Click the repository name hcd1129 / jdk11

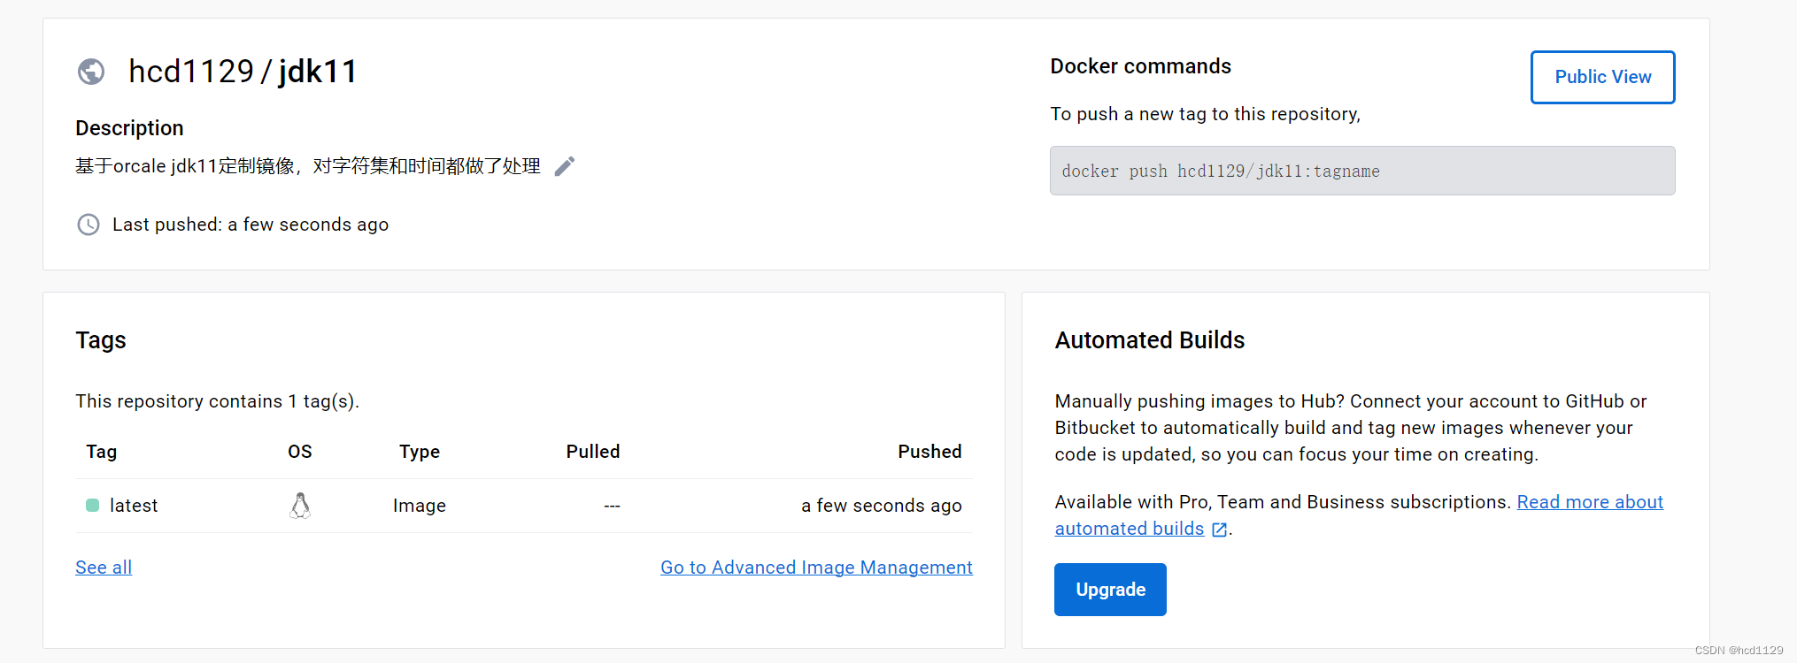(243, 72)
